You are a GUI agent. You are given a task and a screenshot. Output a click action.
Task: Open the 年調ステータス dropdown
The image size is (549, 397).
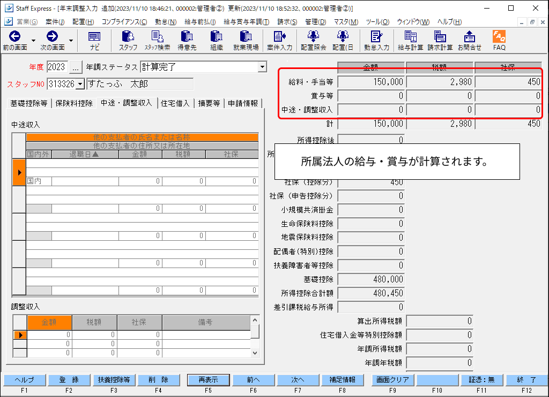pos(262,67)
